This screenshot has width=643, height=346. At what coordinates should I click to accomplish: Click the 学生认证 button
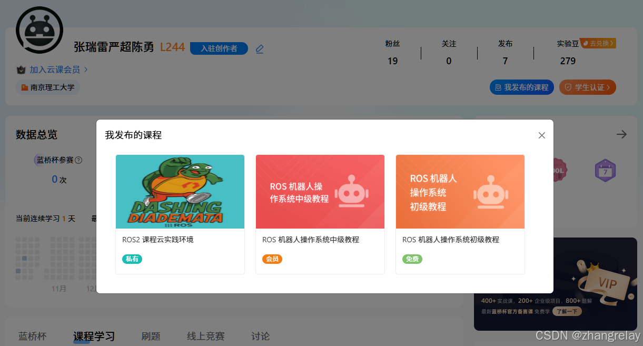(x=588, y=87)
